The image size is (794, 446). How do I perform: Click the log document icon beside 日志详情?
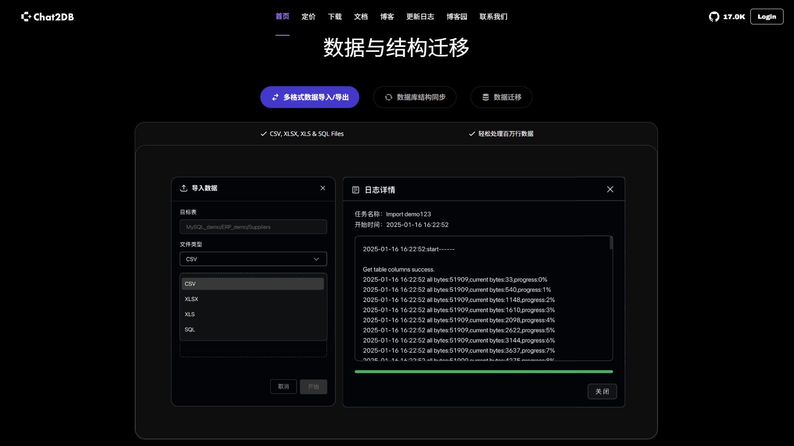pos(356,189)
